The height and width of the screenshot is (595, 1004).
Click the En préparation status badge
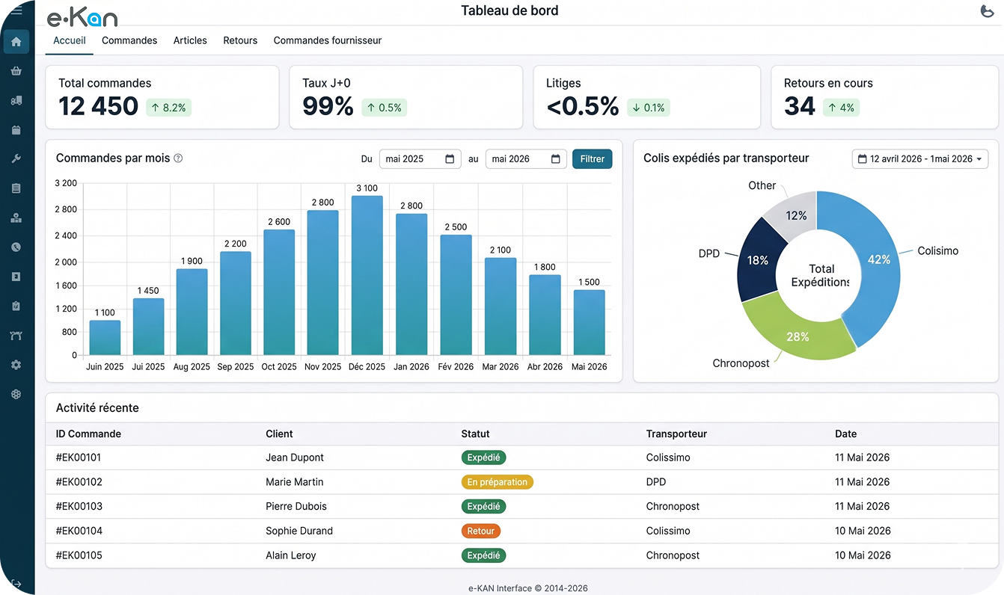coord(498,482)
